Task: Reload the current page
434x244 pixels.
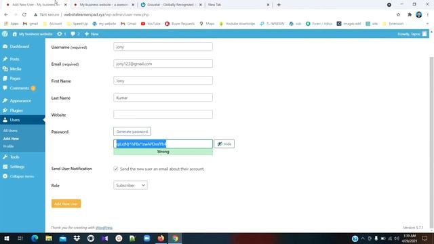Action: 24,14
